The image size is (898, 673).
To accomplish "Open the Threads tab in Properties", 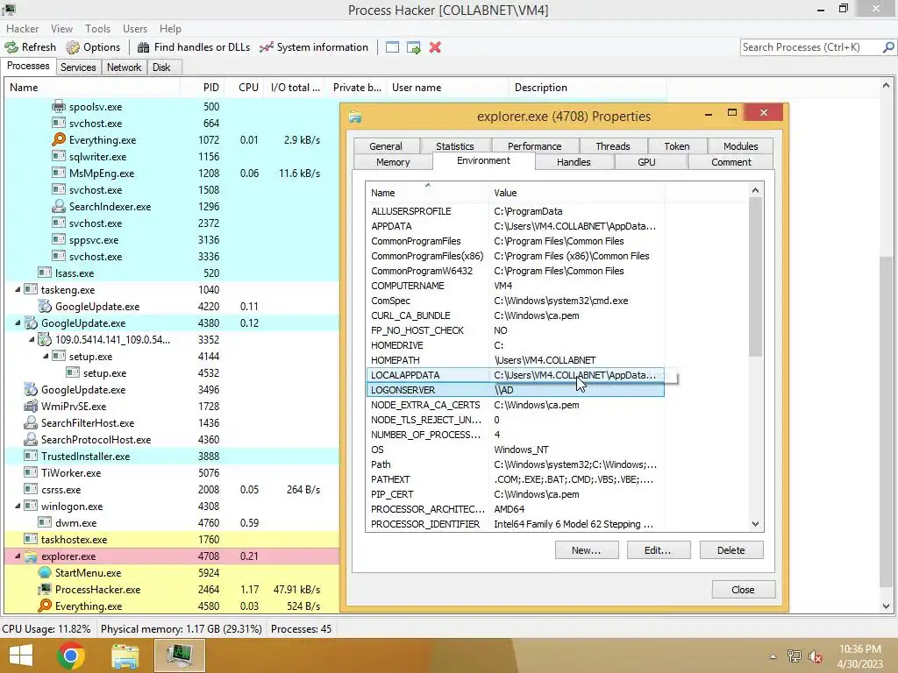I will coord(613,146).
